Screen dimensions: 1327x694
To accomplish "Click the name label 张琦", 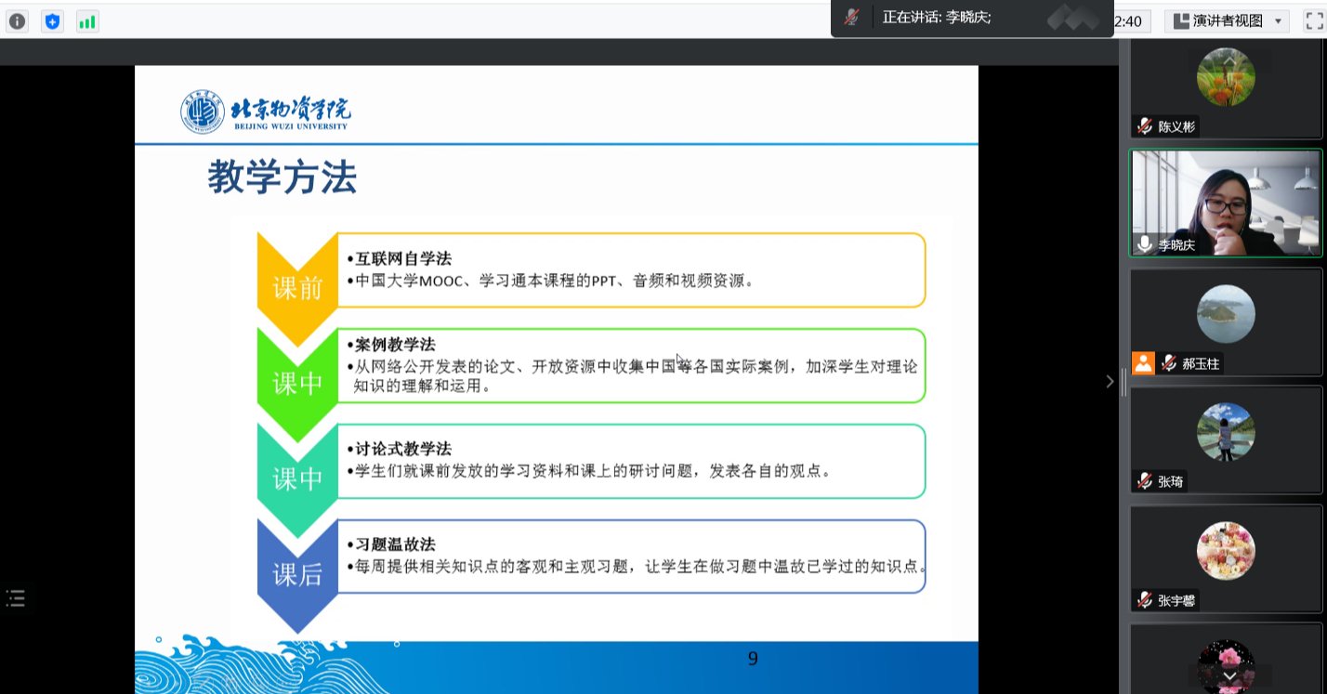I will pyautogui.click(x=1171, y=481).
